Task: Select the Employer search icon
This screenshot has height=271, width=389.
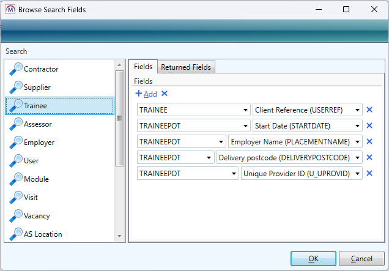Action: click(15, 142)
